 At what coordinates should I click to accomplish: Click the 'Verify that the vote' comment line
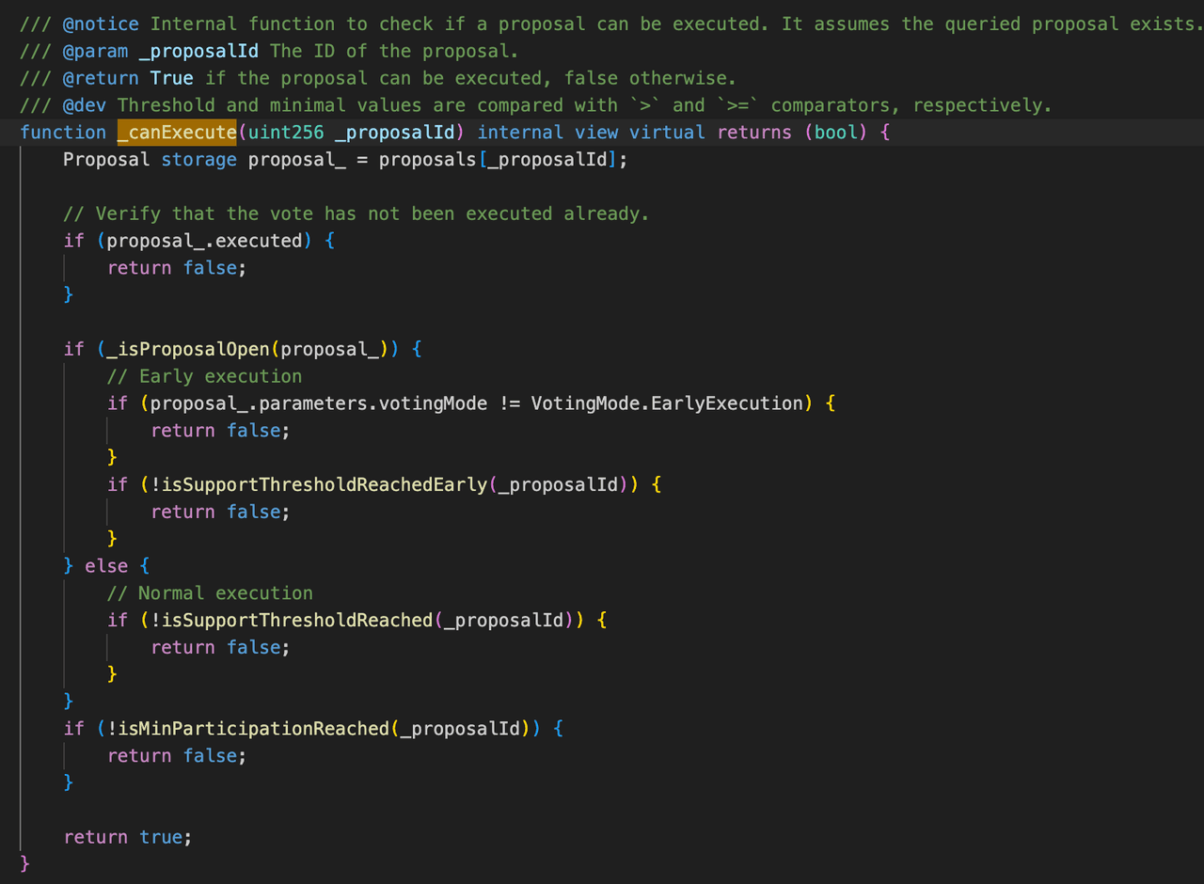tap(356, 213)
